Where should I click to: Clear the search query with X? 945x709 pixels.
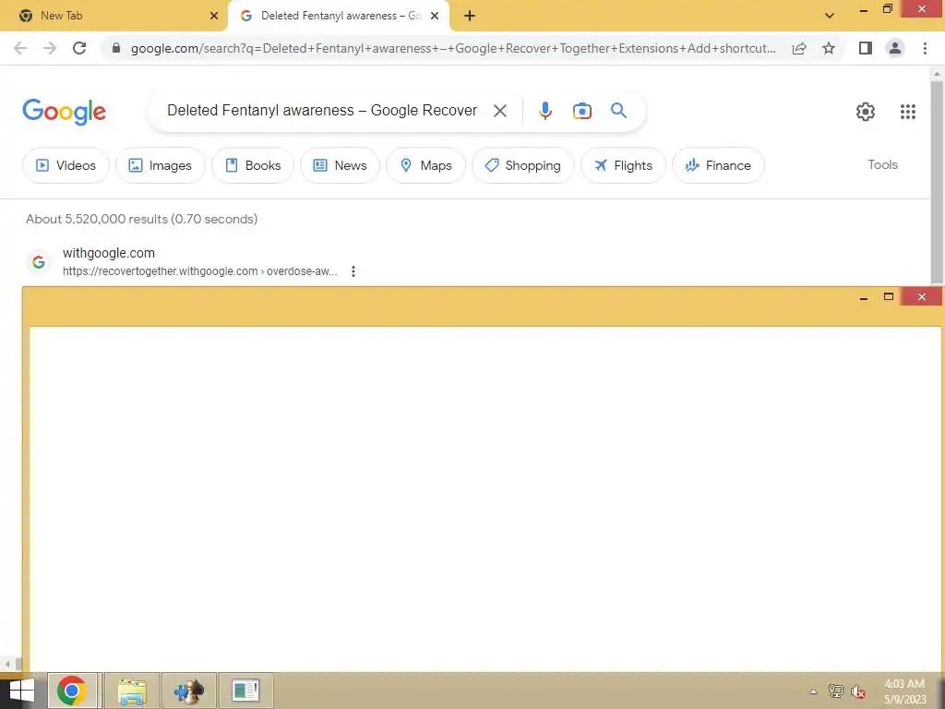(499, 111)
